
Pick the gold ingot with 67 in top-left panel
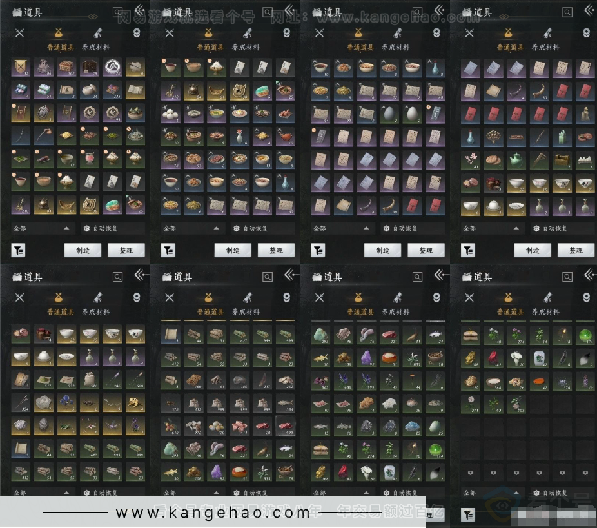tap(66, 204)
